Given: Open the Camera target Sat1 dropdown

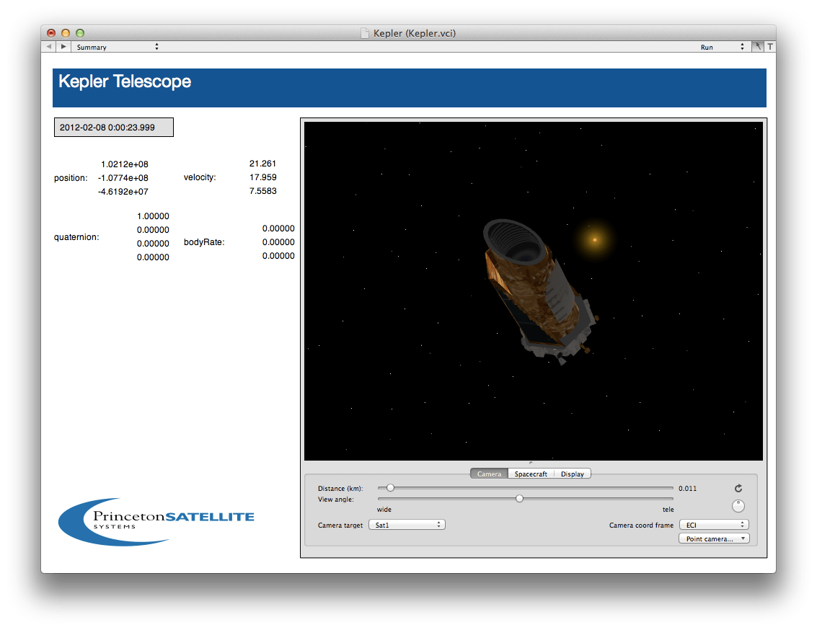Looking at the screenshot, I should click(x=407, y=525).
